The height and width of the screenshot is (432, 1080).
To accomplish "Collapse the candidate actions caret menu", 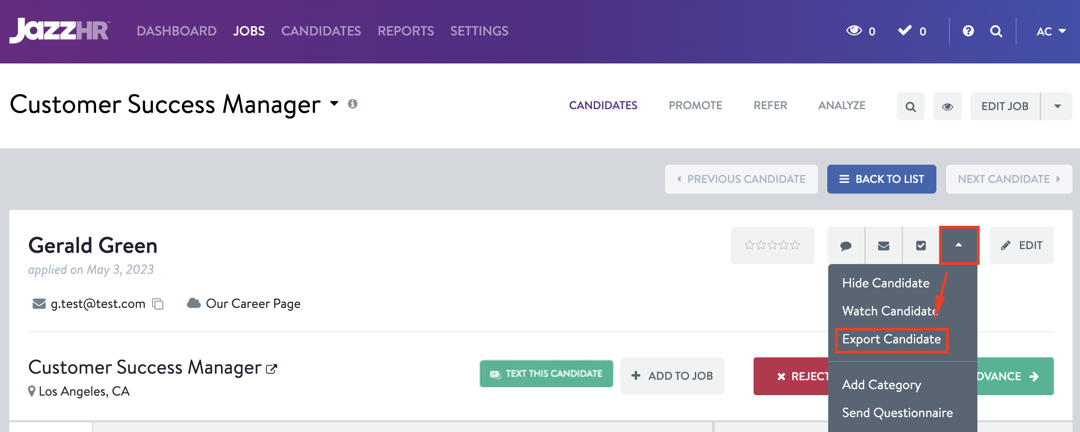I will click(959, 245).
